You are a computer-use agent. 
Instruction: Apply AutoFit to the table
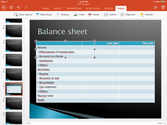(x=110, y=14)
